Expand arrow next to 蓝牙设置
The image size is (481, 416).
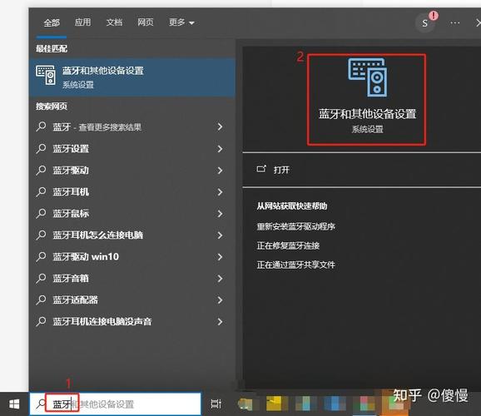220,149
